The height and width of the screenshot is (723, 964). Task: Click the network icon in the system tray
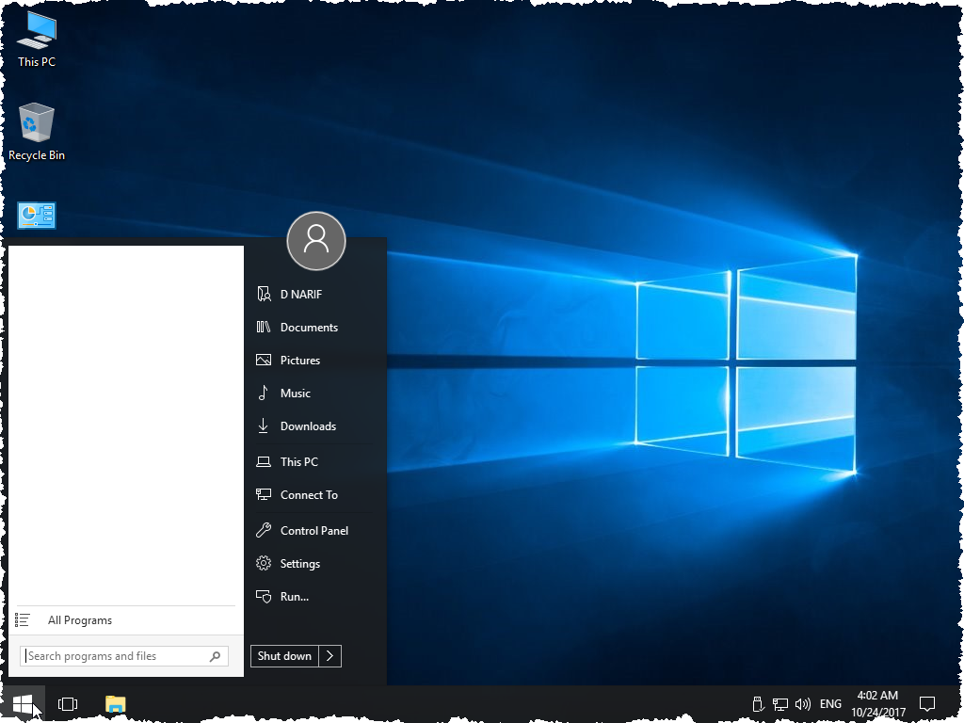(x=780, y=703)
